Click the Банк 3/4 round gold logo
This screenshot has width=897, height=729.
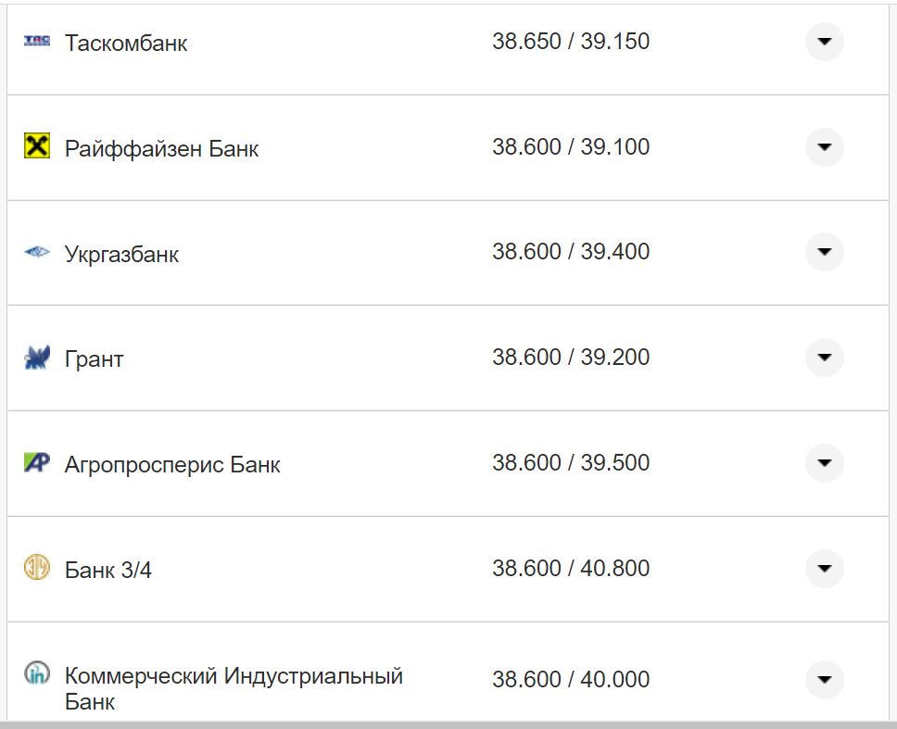pos(36,568)
